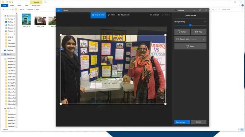Open the Presentations folder in sidebar

tap(10, 43)
